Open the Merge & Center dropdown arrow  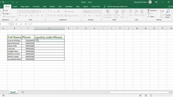80,16
